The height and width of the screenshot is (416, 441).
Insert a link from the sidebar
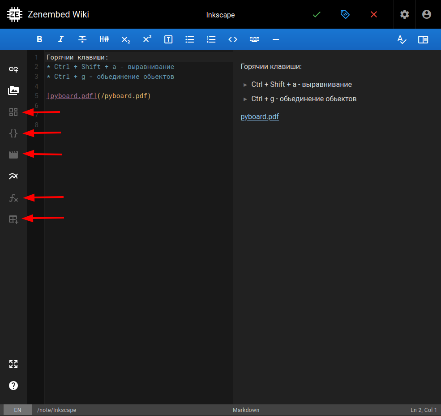coord(13,69)
